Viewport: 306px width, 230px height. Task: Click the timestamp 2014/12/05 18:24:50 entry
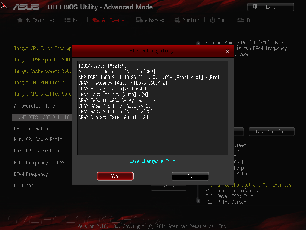coord(104,66)
